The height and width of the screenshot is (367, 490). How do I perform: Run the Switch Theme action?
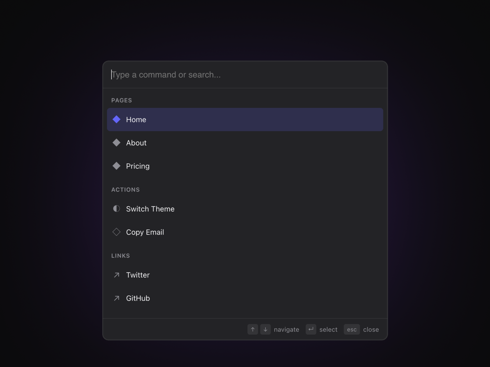[x=245, y=209]
